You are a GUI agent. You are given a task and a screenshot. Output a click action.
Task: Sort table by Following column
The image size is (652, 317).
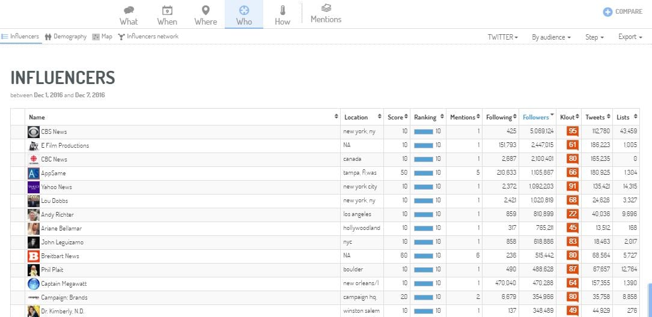501,117
